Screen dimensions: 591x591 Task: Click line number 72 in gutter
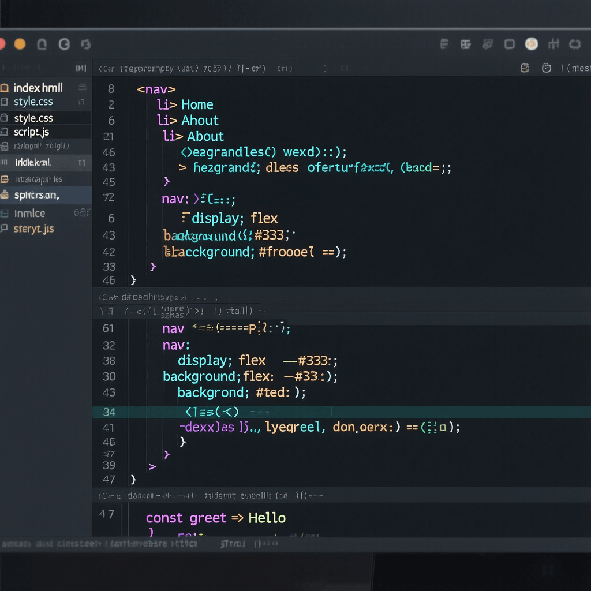click(109, 197)
